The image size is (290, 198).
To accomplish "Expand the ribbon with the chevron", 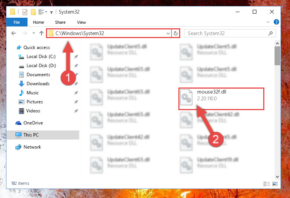I will point(268,22).
